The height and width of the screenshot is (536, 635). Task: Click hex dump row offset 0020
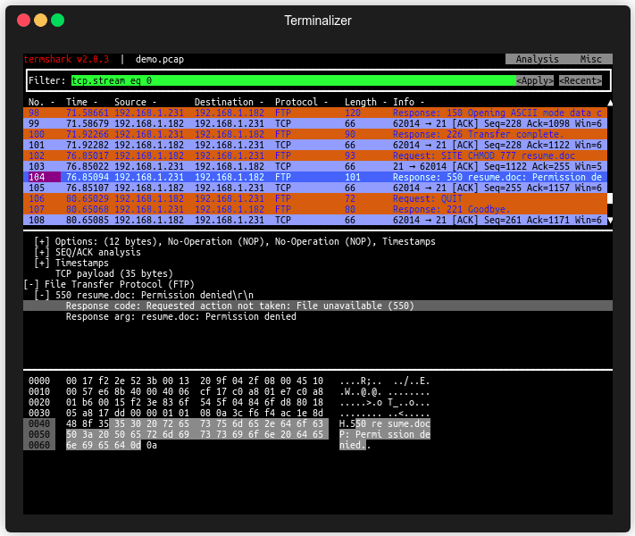click(x=39, y=403)
